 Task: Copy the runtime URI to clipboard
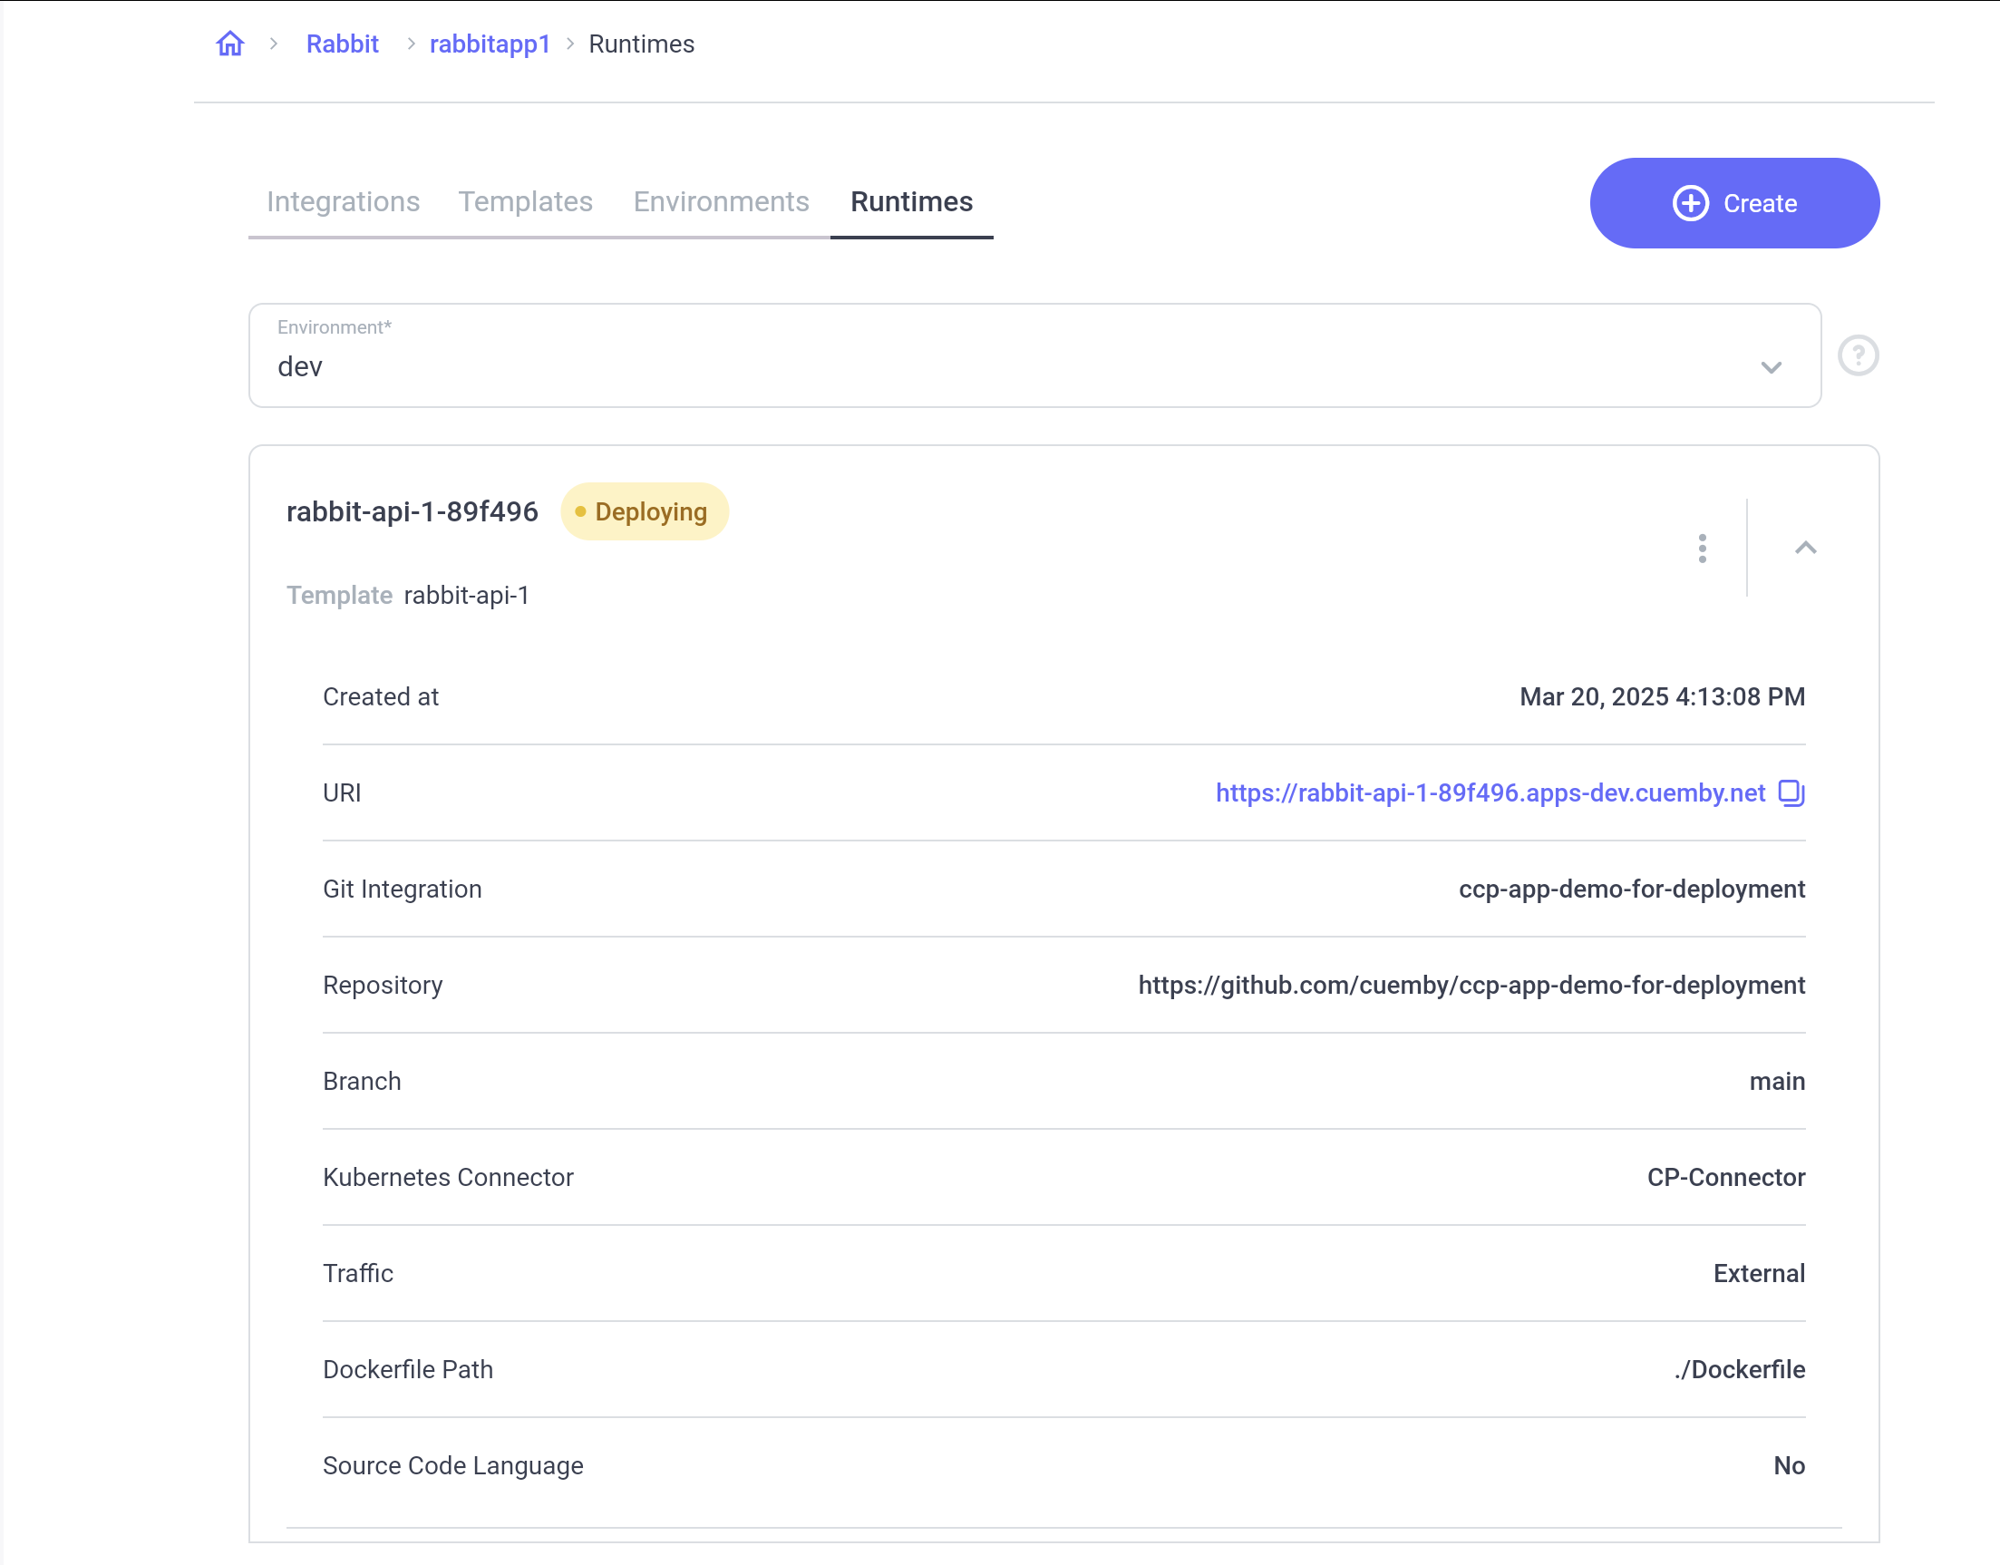pos(1791,792)
